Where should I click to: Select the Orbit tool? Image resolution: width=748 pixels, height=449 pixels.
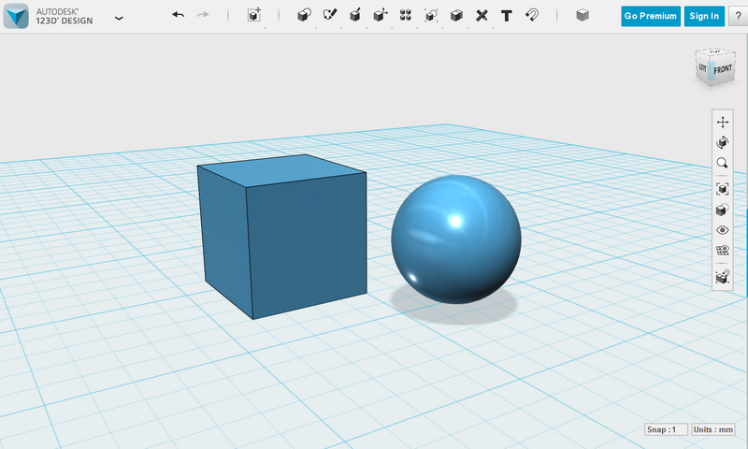point(722,143)
